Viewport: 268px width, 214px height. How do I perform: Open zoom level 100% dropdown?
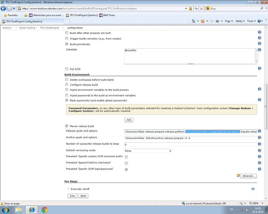[x=262, y=203]
